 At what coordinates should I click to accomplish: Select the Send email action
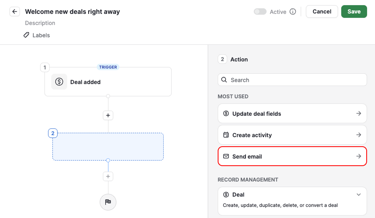292,156
